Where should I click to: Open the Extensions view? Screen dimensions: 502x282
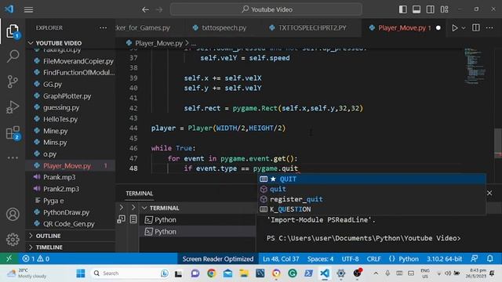[x=13, y=132]
